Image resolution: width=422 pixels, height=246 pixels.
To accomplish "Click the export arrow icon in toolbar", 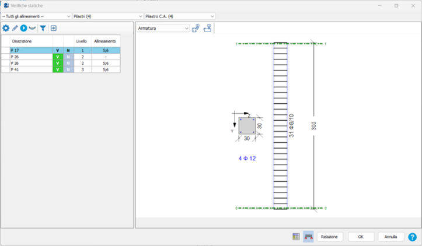I will 53,28.
